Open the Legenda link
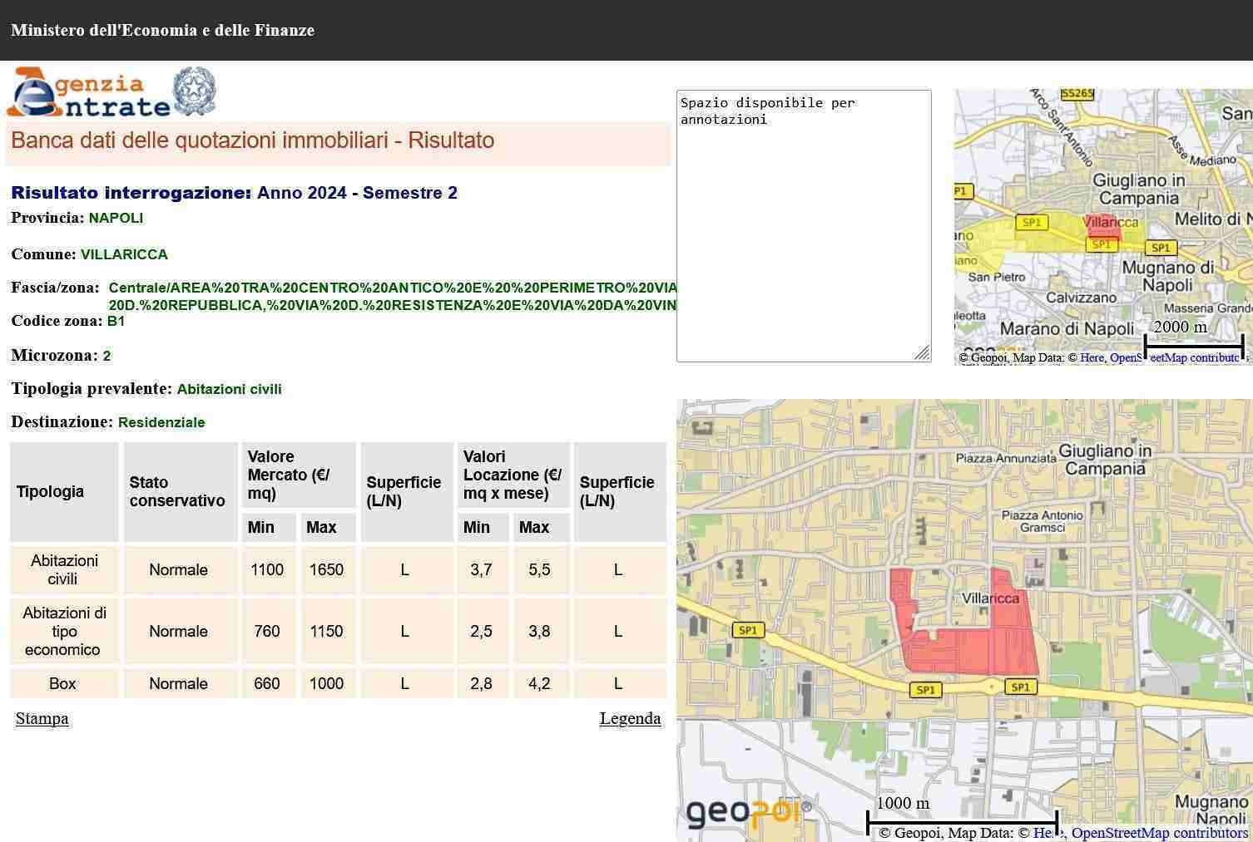Viewport: 1253px width, 842px height. [630, 718]
